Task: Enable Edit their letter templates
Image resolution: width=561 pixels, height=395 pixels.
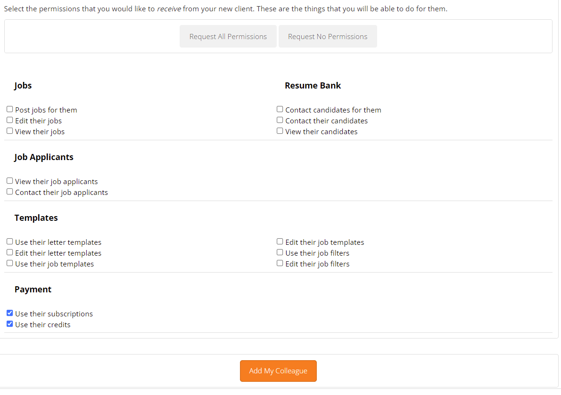Action: (x=9, y=252)
